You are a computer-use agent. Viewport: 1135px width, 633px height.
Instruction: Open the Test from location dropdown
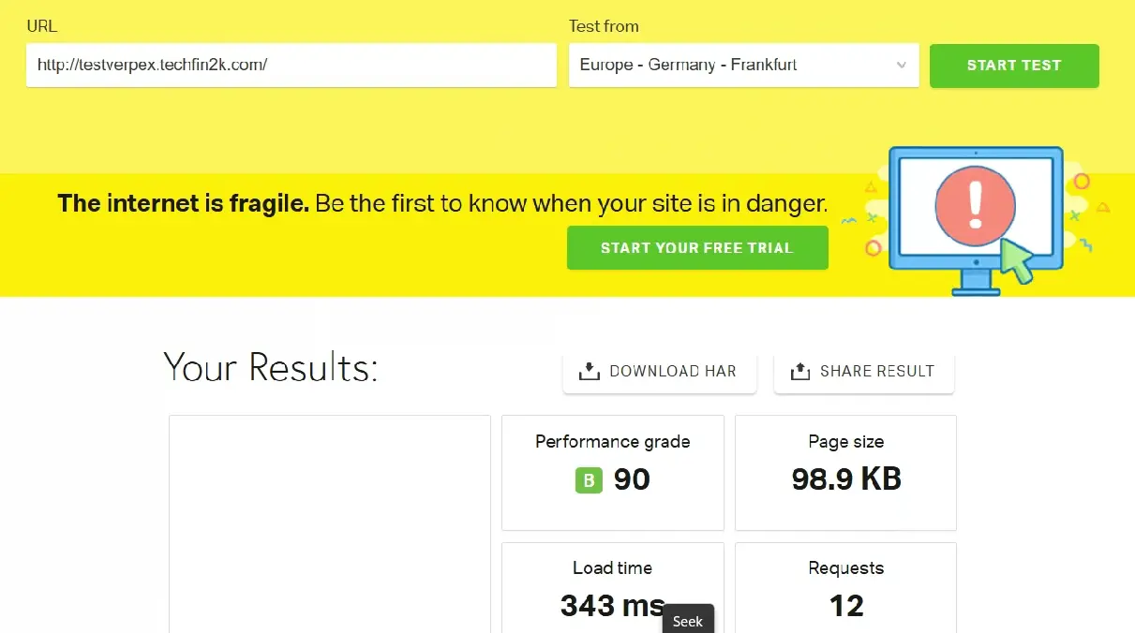pos(743,66)
